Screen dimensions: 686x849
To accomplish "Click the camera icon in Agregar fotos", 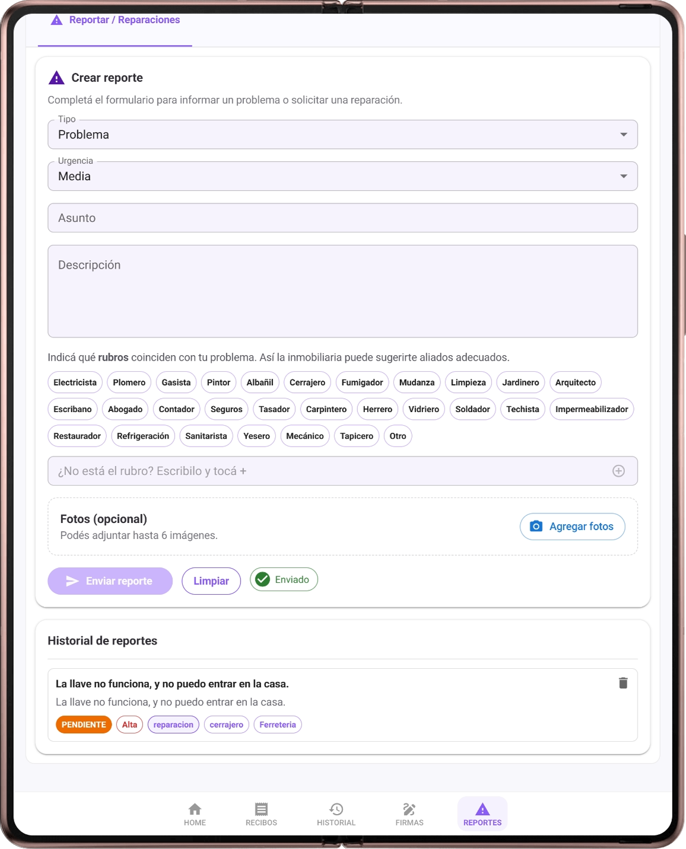I will tap(536, 526).
